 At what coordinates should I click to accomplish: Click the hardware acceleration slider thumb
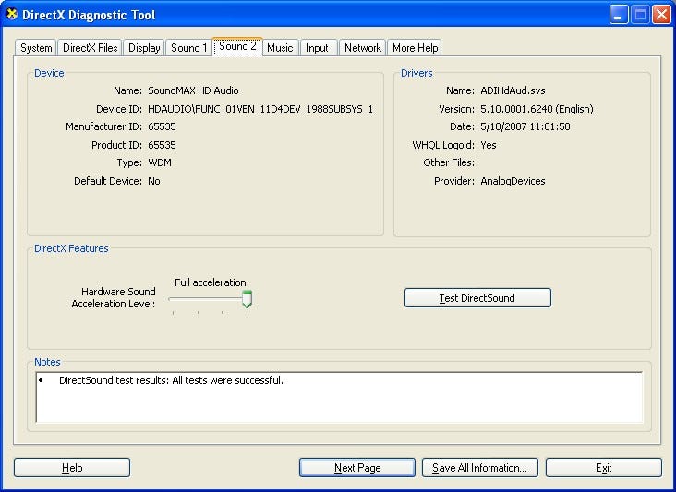pos(247,299)
